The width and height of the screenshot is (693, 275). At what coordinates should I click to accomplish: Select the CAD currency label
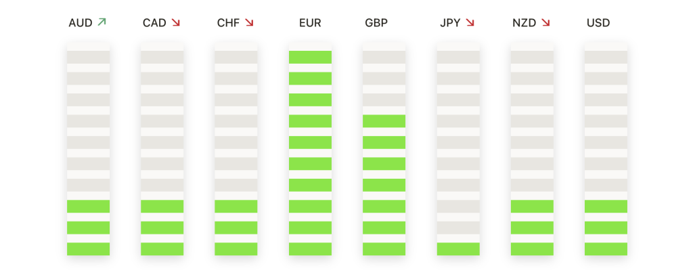(x=155, y=23)
